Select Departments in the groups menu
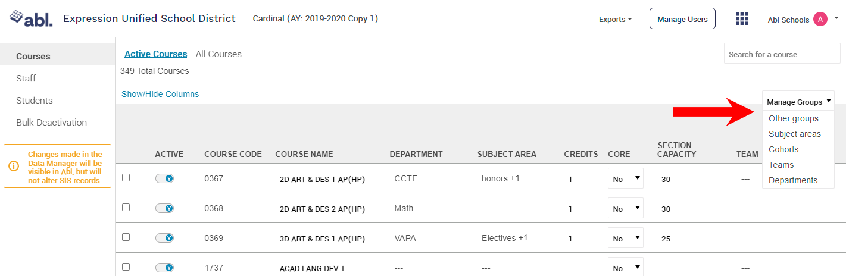Screen dimensions: 846x276 [x=793, y=180]
